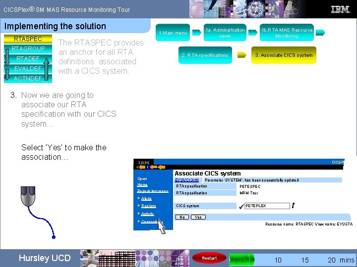Click Yes to make the association

198,217
